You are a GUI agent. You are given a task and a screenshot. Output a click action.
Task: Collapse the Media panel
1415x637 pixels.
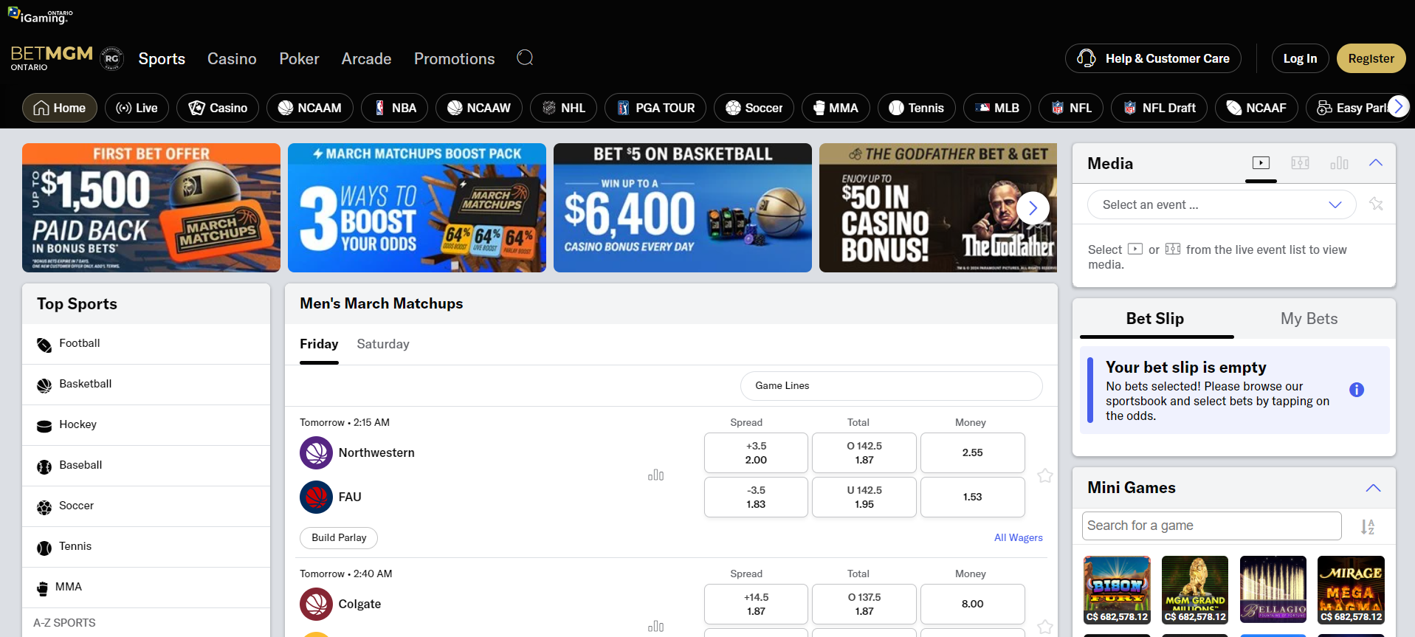(1376, 162)
